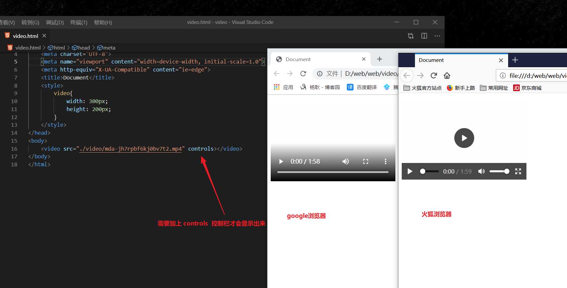
Task: Open the 常用网址 bookmark folder
Action: point(494,88)
